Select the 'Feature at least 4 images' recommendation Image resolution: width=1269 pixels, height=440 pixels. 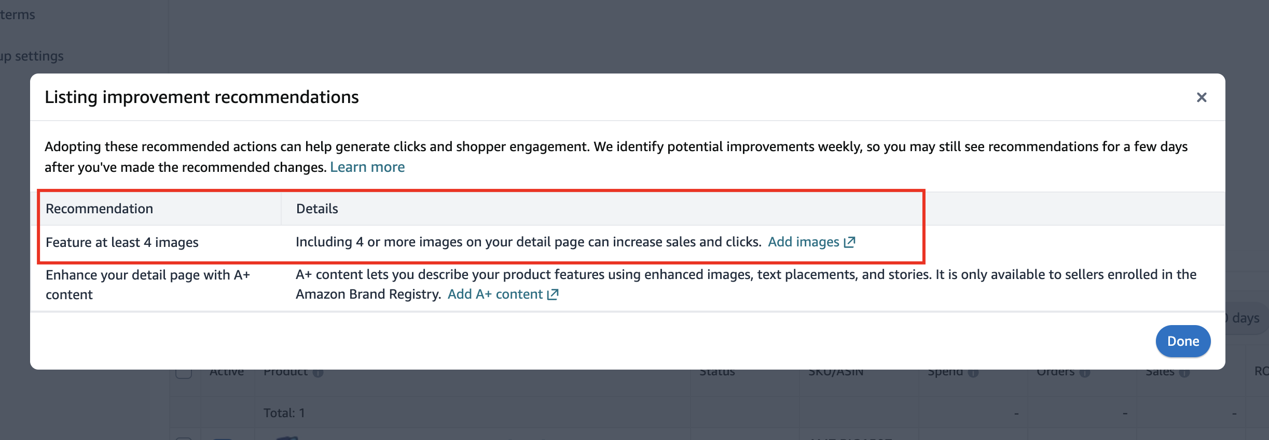pos(122,242)
